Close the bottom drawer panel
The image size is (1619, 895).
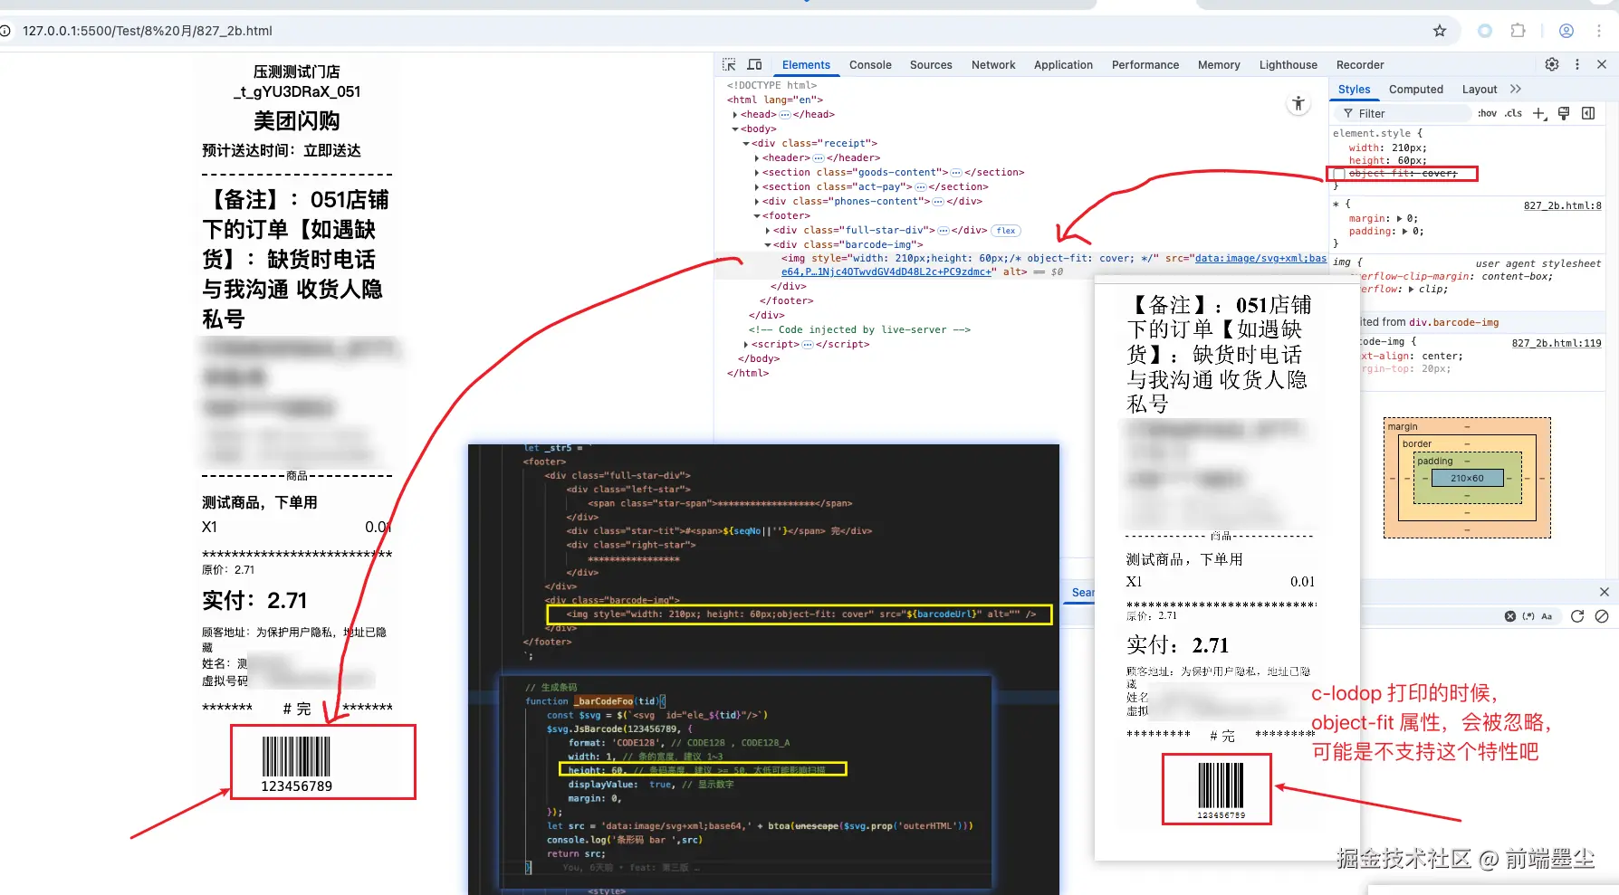coord(1605,592)
